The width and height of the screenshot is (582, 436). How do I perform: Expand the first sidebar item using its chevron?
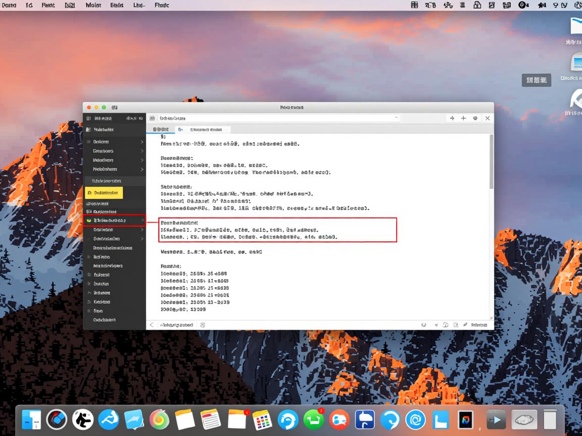[x=142, y=142]
